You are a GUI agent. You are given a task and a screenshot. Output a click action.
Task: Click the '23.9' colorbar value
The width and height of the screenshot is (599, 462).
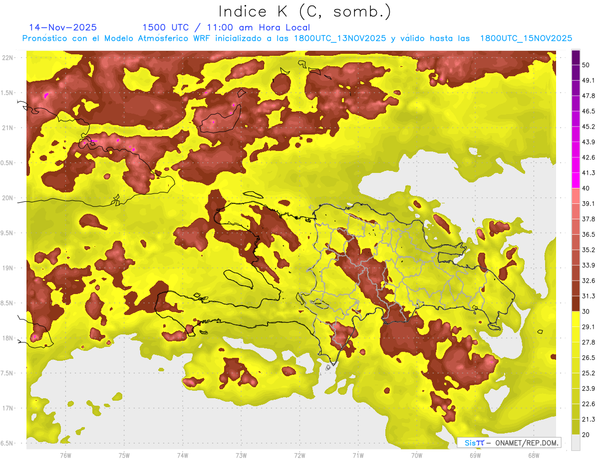coord(589,389)
